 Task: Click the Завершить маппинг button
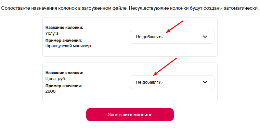pyautogui.click(x=130, y=115)
